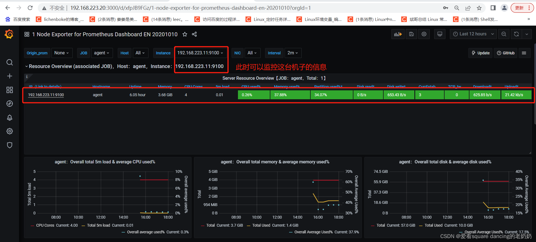Click the 0.26% CPU used cell
This screenshot has height=242, width=536.
254,95
